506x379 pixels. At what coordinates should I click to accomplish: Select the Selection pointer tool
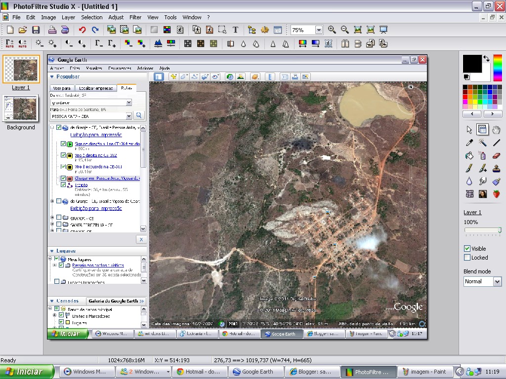pos(469,130)
